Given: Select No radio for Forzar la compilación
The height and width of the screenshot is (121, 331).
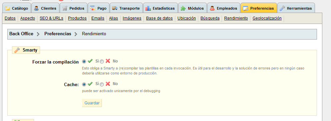Looking at the screenshot, I should pyautogui.click(x=102, y=61).
